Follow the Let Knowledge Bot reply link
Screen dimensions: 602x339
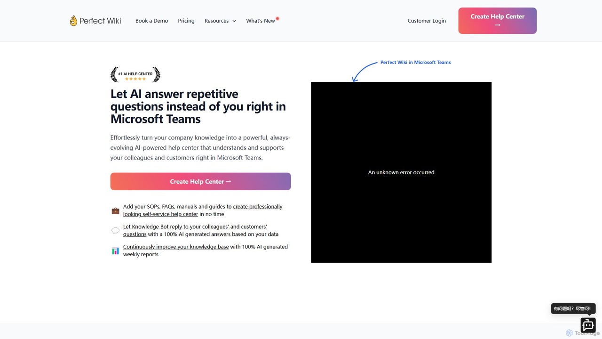pos(195,230)
